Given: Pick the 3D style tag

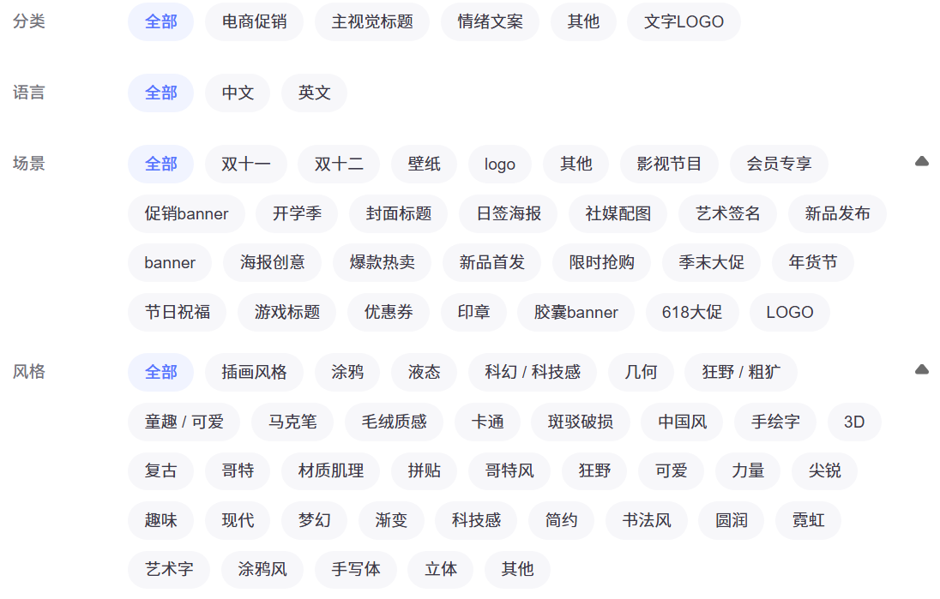Looking at the screenshot, I should [x=854, y=422].
